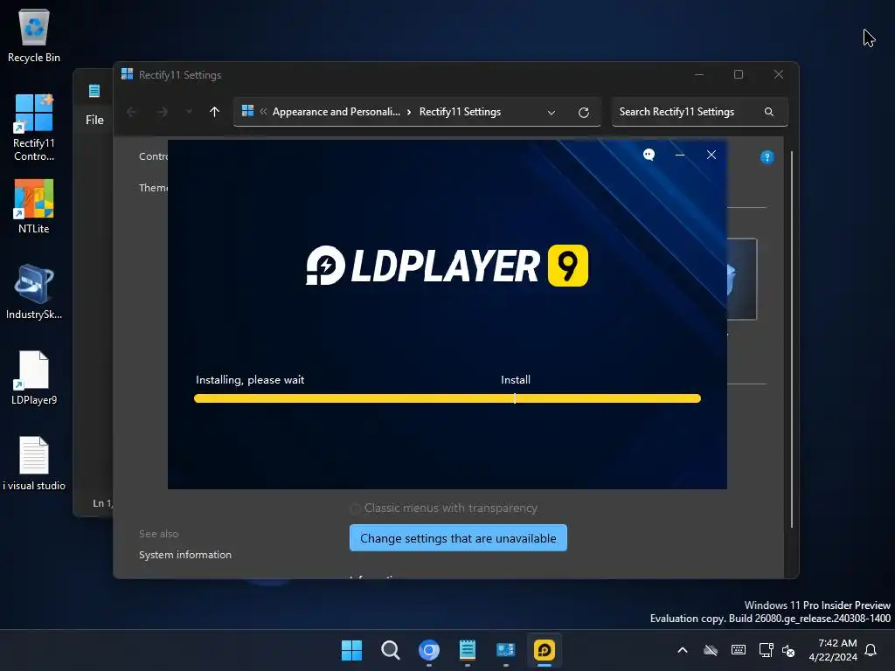Click the Rectify11 Settings vertical scrollbar
This screenshot has height=671, width=895.
pos(792,339)
